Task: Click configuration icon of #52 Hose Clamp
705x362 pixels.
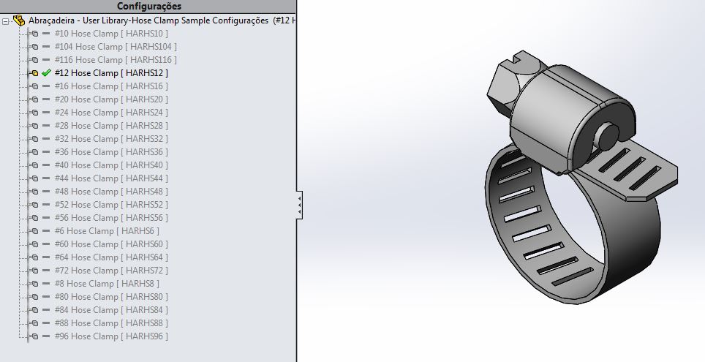Action: point(34,204)
